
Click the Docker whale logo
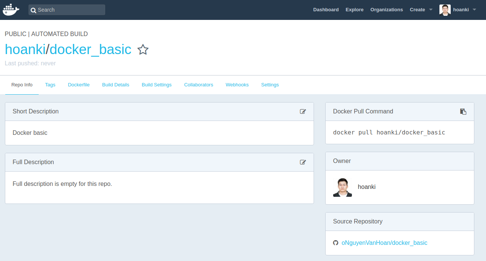tap(11, 9)
